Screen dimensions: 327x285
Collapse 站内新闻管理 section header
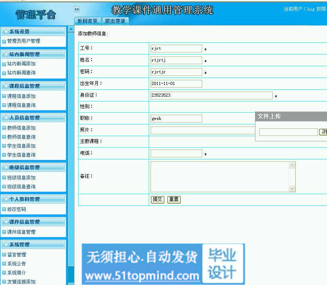tap(33, 54)
